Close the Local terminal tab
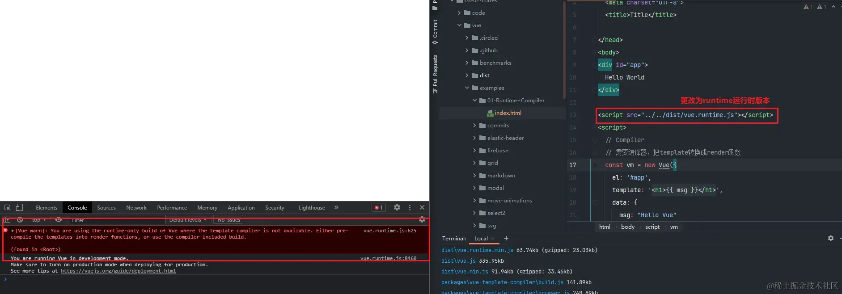842x294 pixels. click(x=493, y=239)
